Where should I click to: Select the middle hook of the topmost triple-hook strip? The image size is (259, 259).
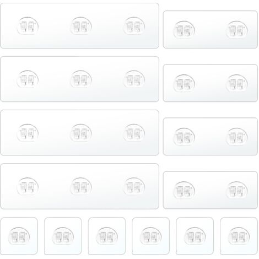(x=81, y=26)
